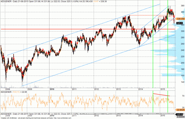This screenshot has height=119, width=185.
Task: Click the black 325.5 price tag beside main chart
Action: pyautogui.click(x=180, y=23)
